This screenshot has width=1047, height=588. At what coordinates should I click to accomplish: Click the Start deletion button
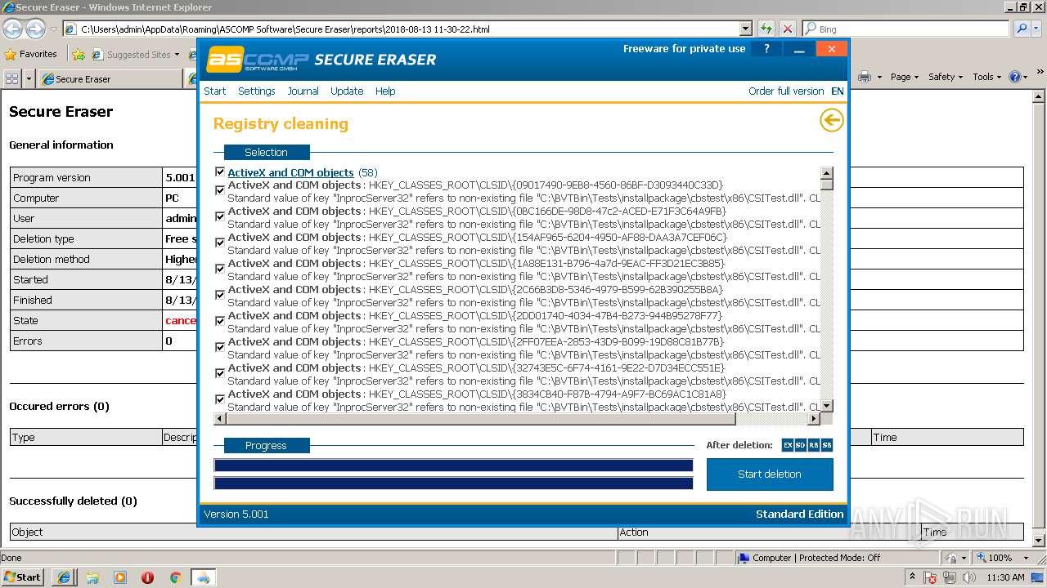click(770, 474)
